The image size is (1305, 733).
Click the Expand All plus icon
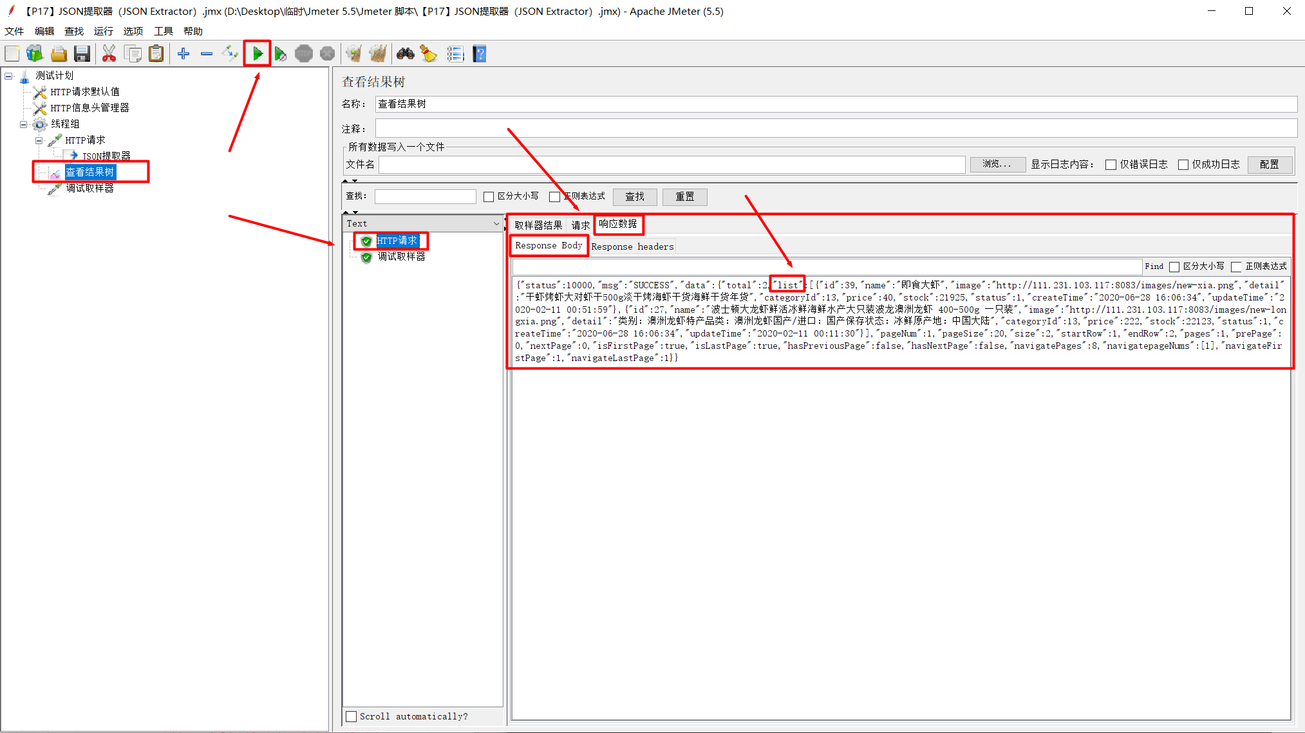pyautogui.click(x=183, y=54)
